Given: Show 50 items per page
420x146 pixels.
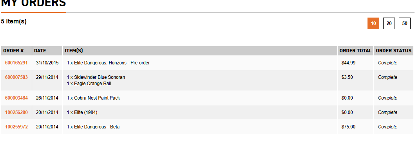Looking at the screenshot, I should [x=405, y=23].
